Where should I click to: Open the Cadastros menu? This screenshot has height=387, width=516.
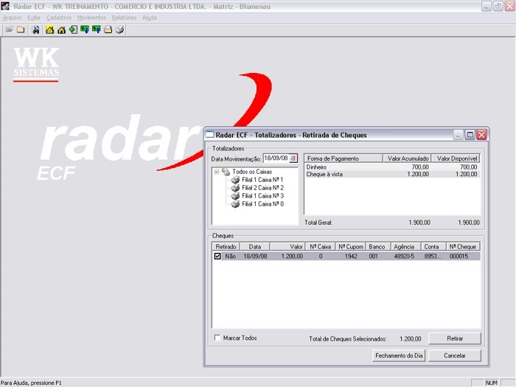tap(59, 18)
